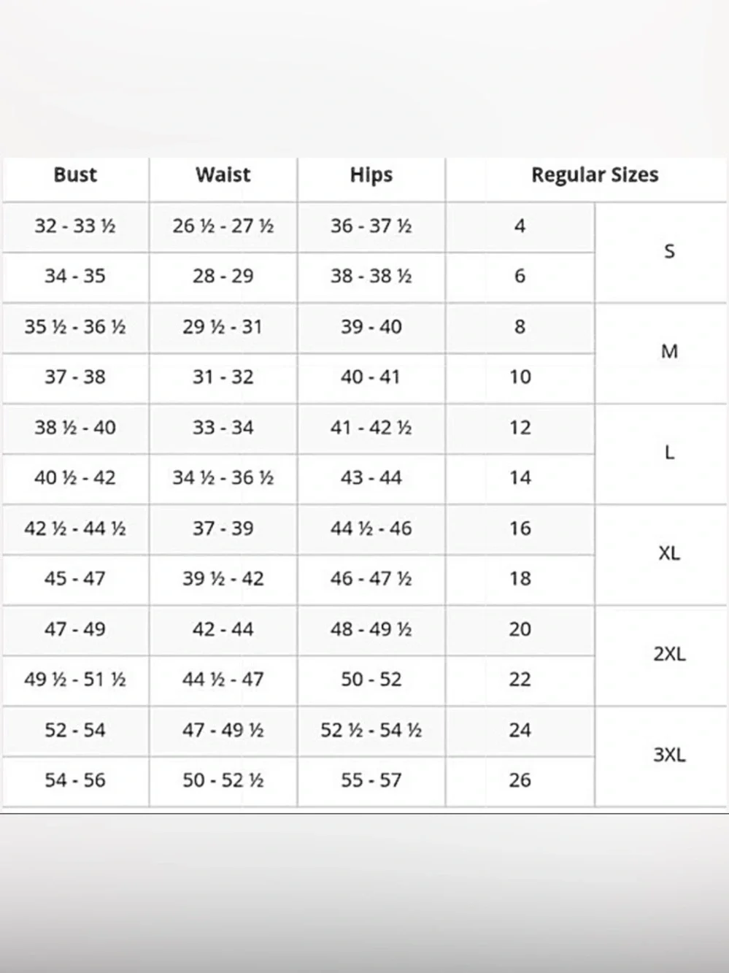Click hips measurement 43 - 44
Screen dimensions: 729x973
pos(371,478)
